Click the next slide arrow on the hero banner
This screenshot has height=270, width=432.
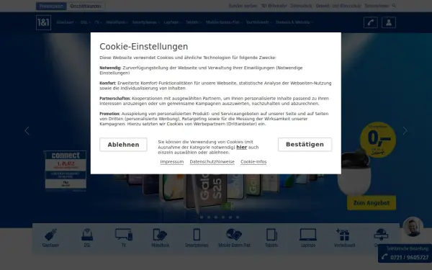[x=405, y=131]
